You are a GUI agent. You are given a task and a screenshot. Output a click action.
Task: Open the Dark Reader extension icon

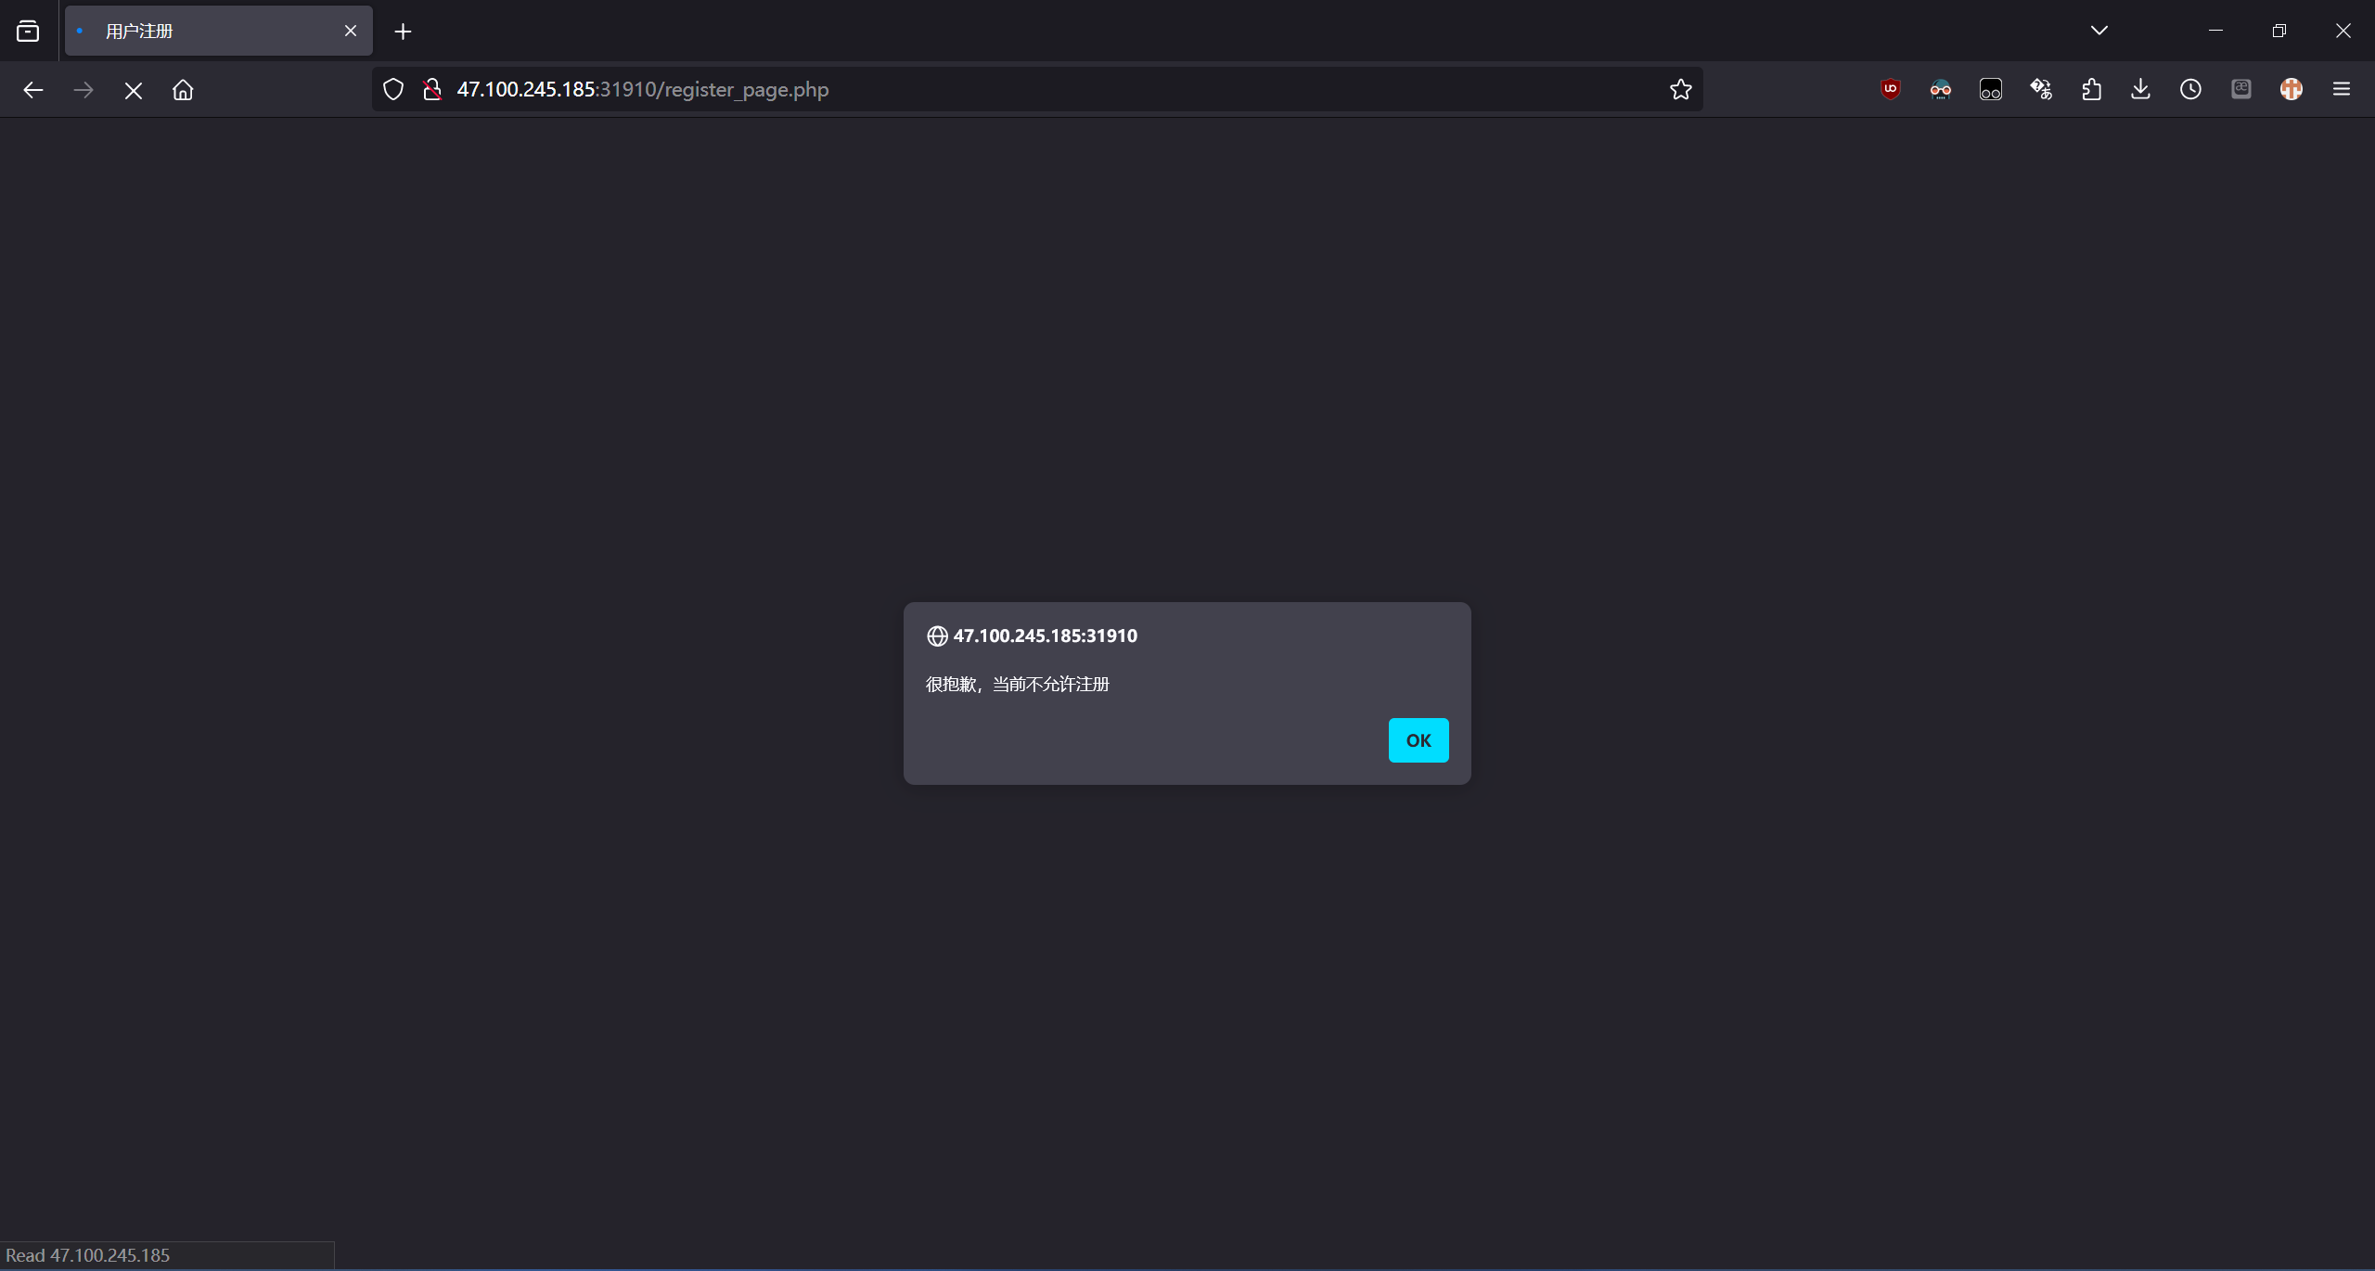pyautogui.click(x=1940, y=89)
